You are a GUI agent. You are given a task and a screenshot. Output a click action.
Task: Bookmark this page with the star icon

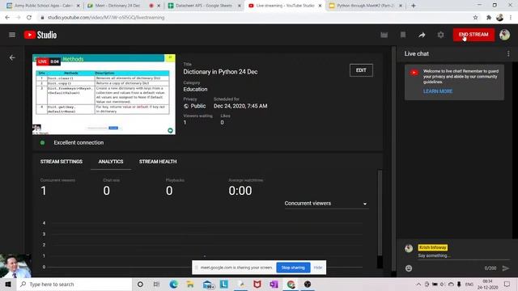pos(475,18)
